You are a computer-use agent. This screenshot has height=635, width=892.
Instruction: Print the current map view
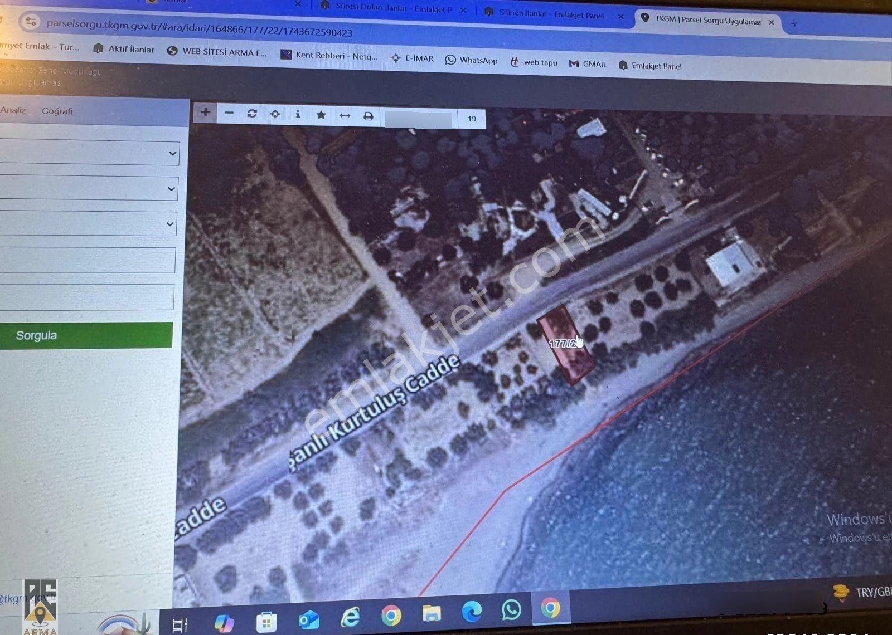(368, 116)
